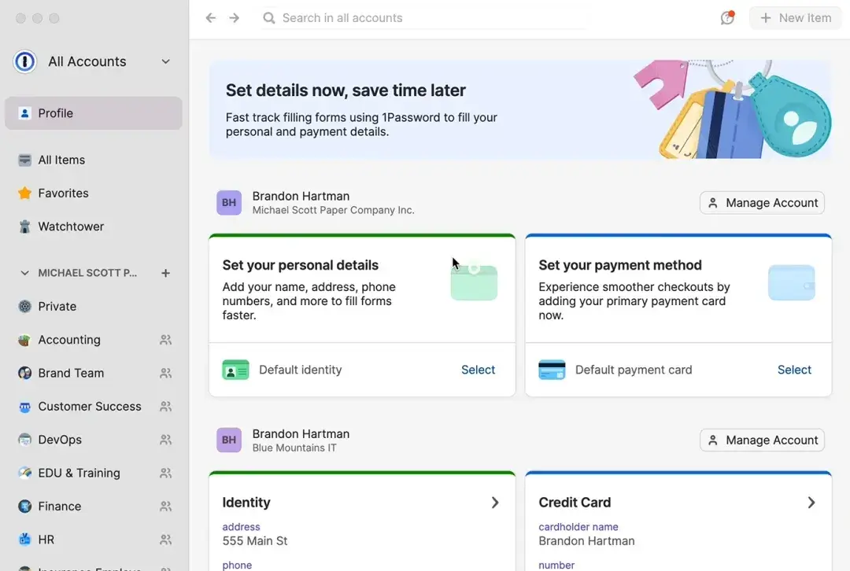Click shared people icon beside DevOps

166,440
